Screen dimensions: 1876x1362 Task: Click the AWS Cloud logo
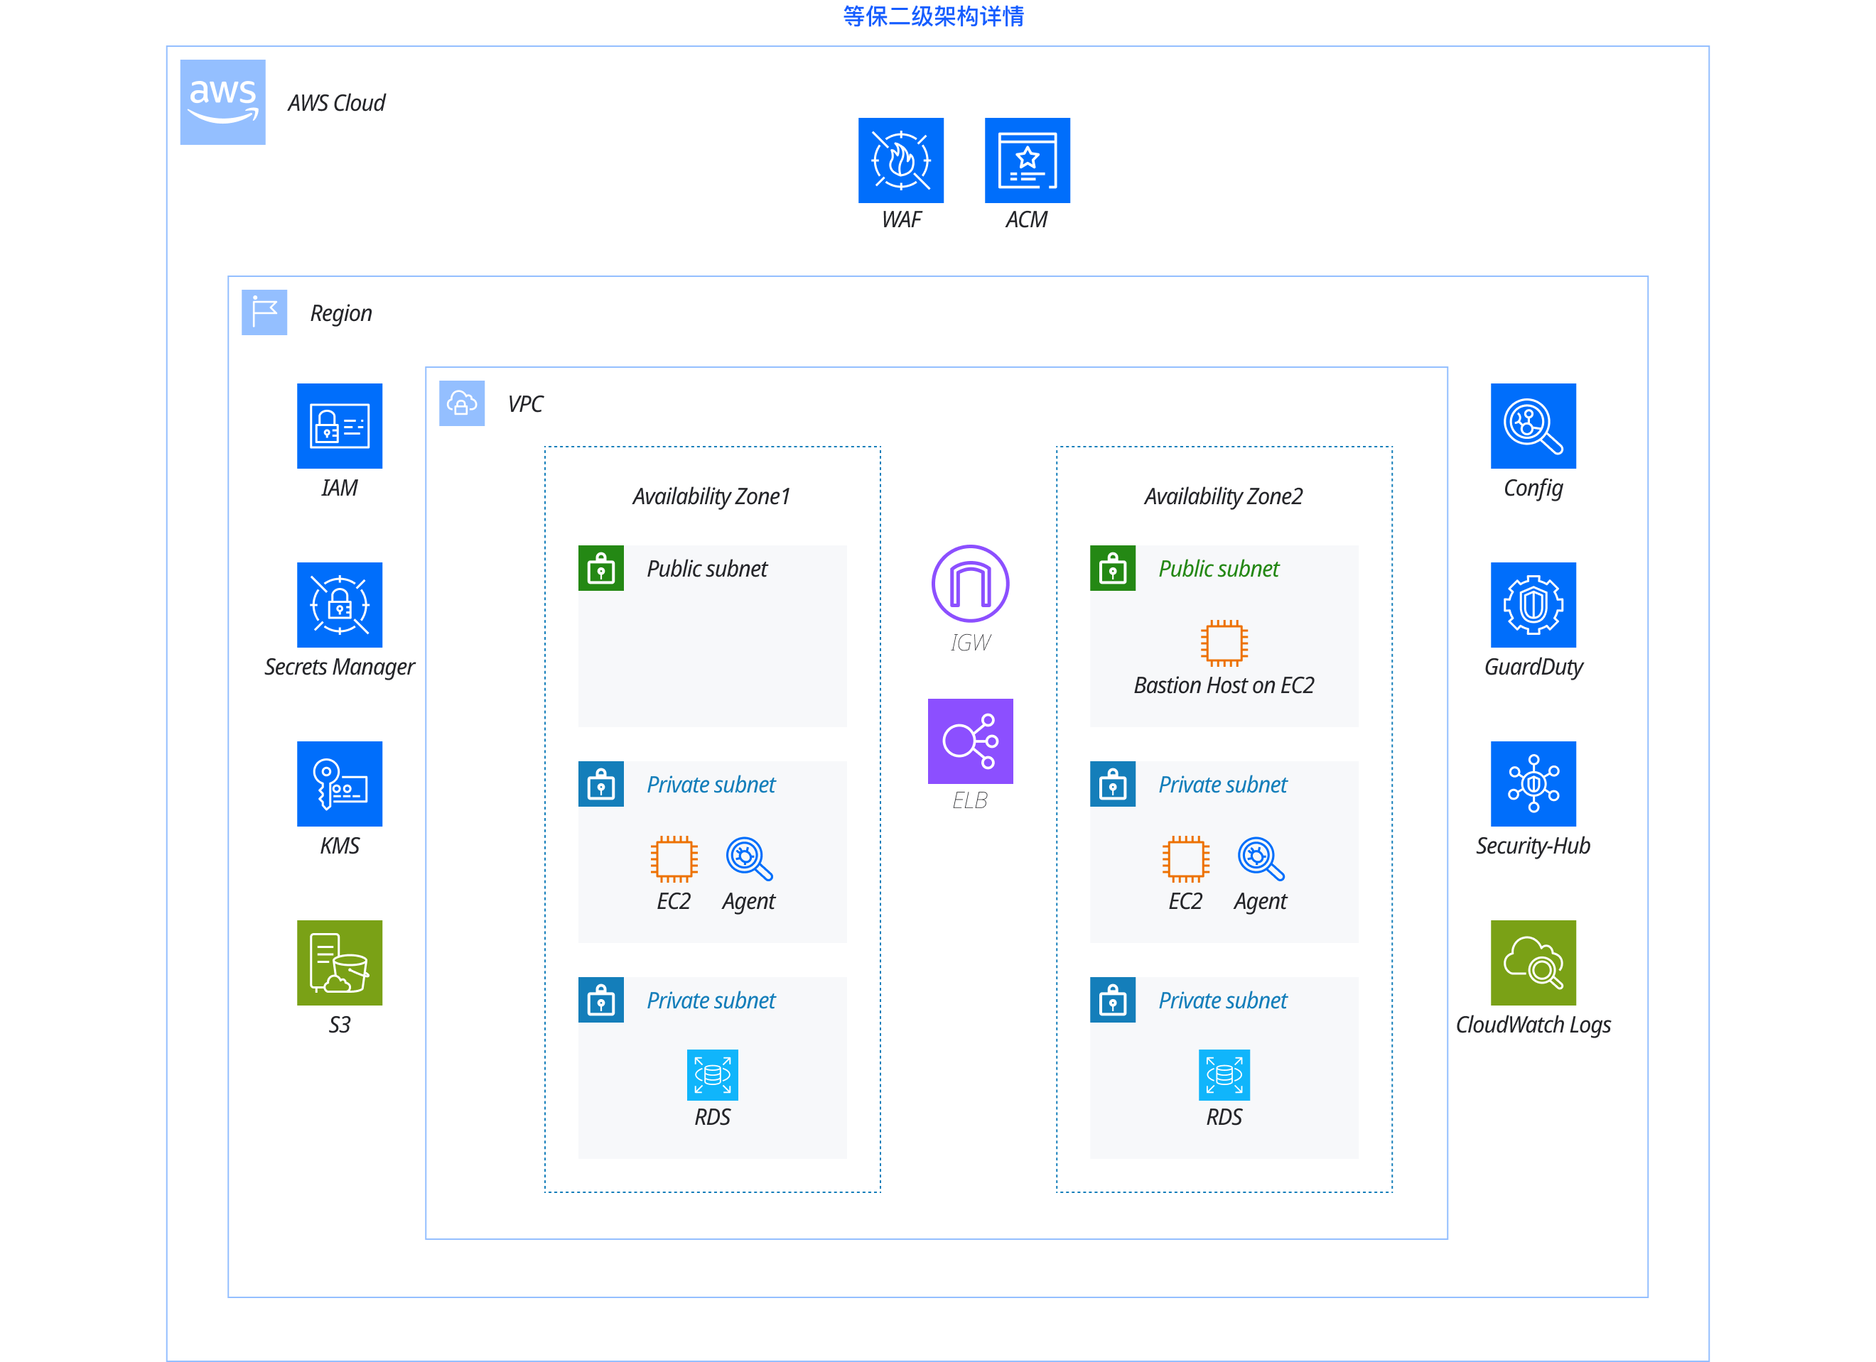(x=222, y=102)
